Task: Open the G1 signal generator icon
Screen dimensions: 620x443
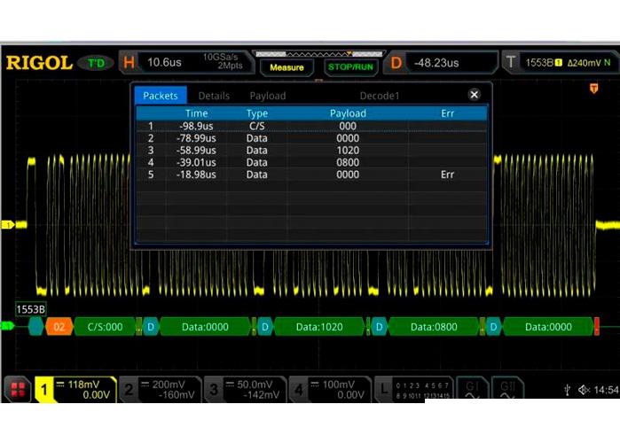Action: pos(471,389)
